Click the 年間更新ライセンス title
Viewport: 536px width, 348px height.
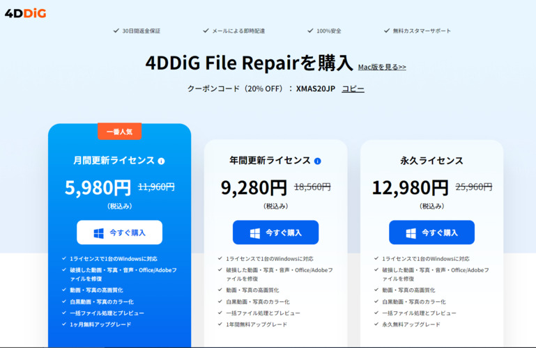click(270, 160)
